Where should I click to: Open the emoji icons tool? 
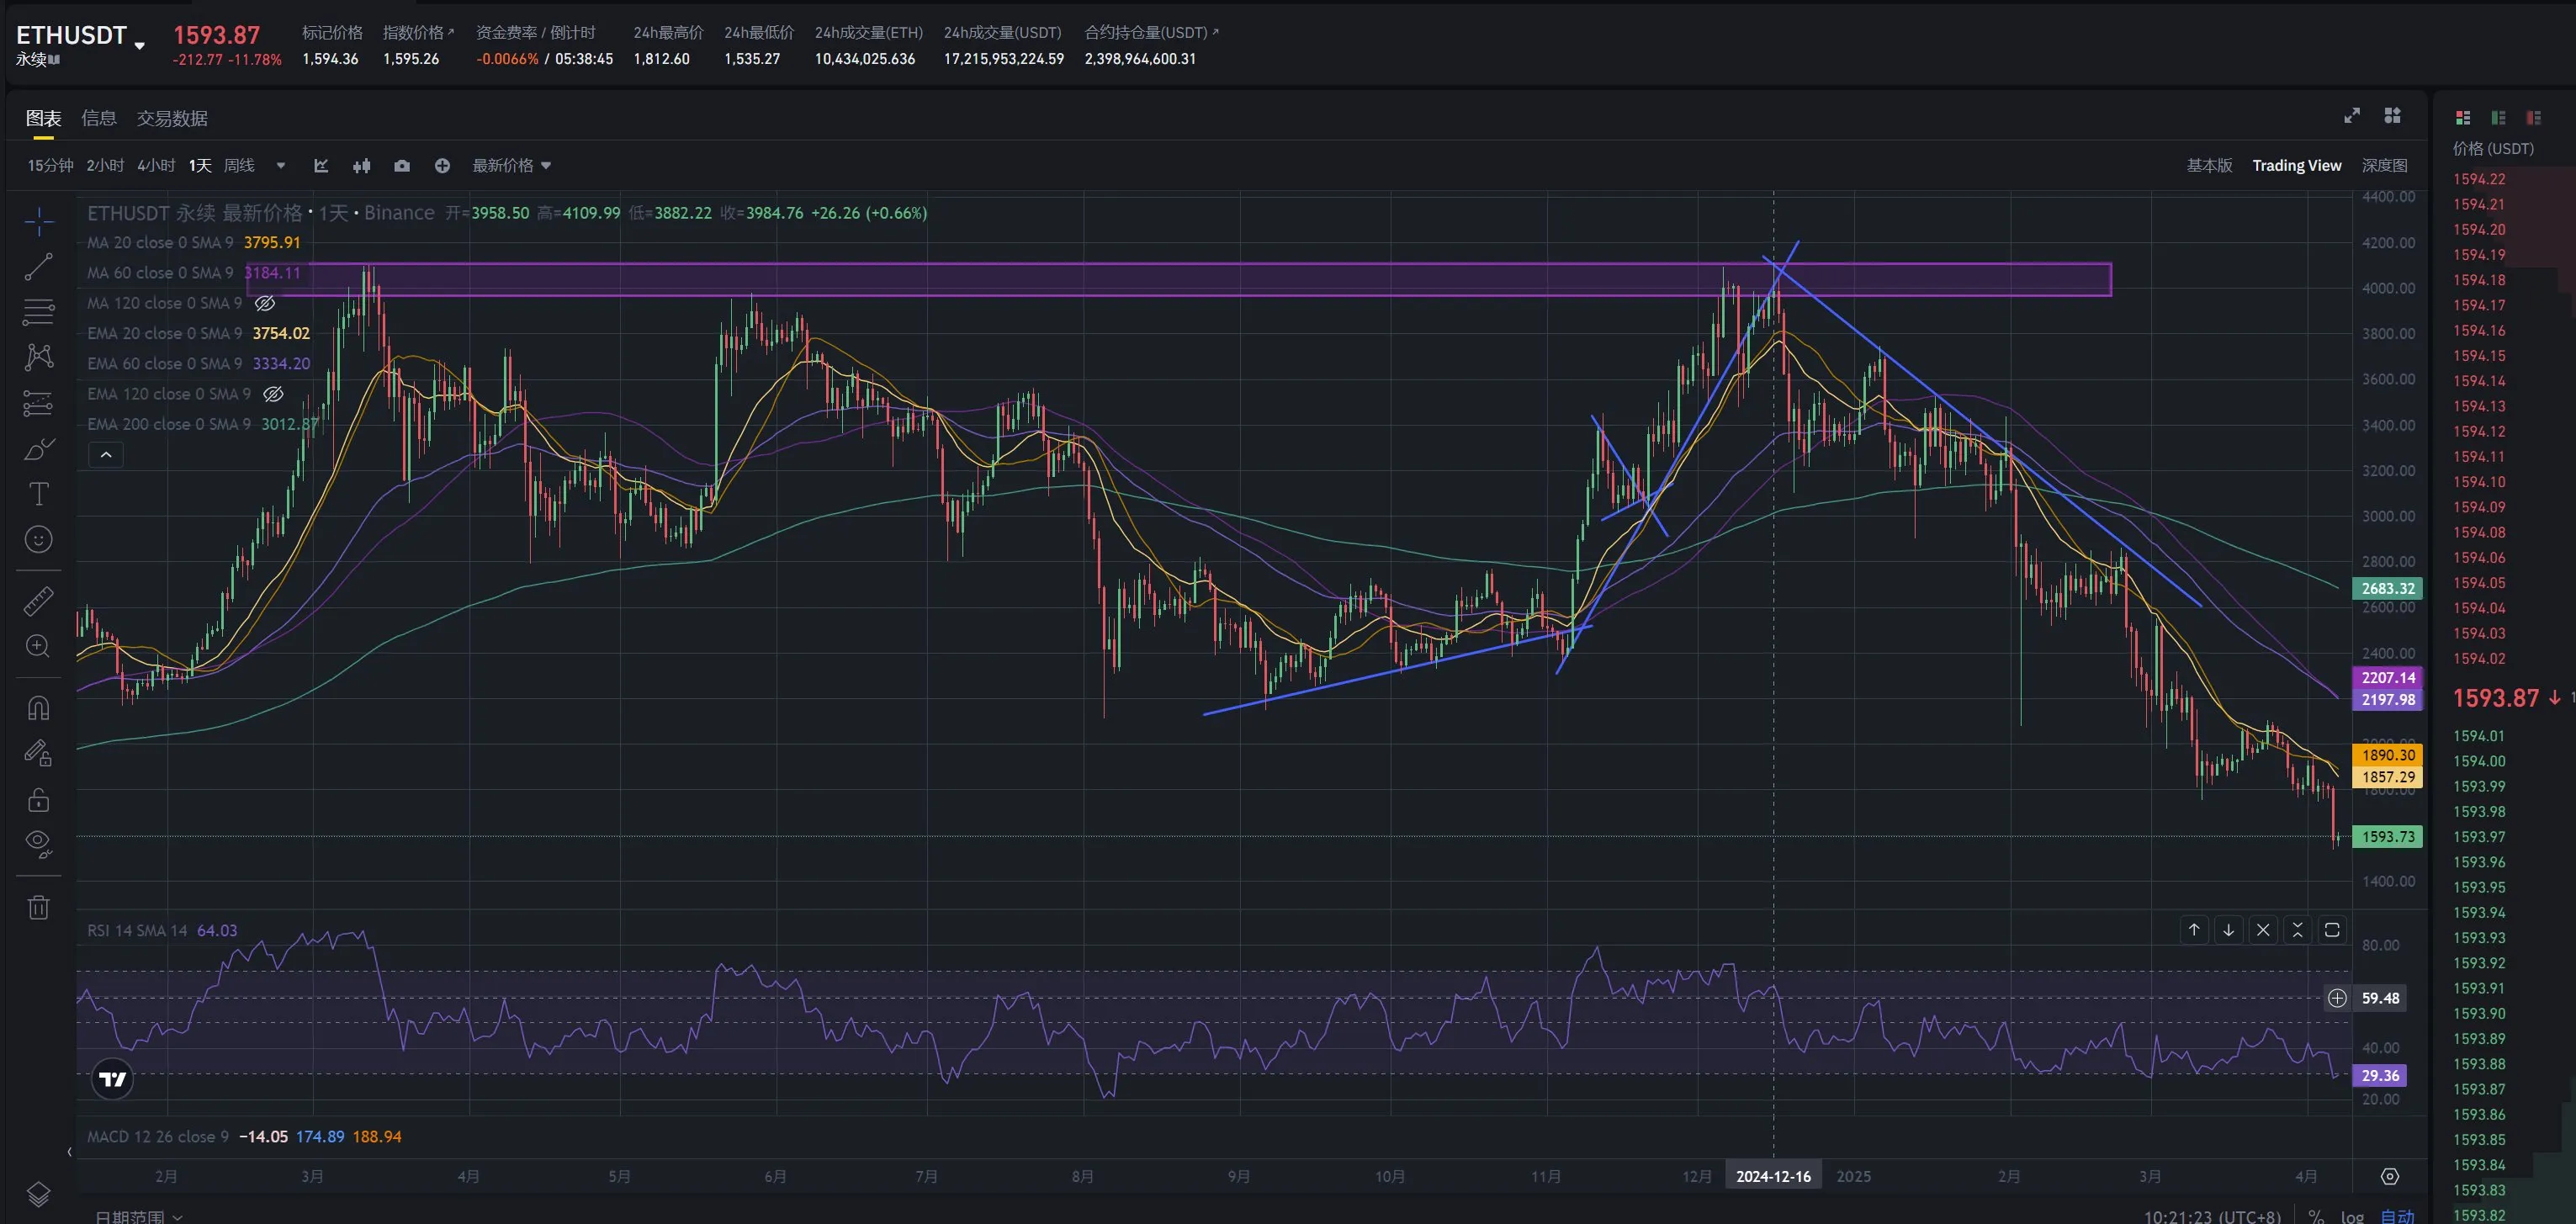[x=38, y=540]
